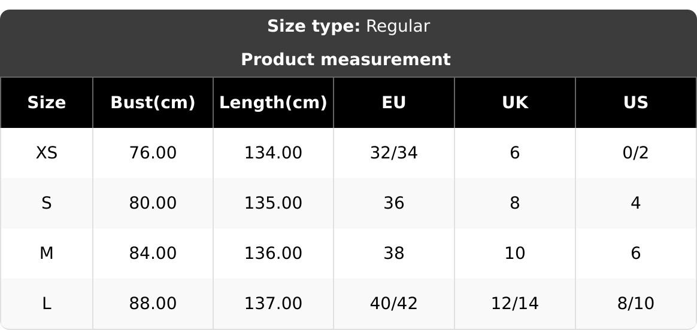Select the XS size row label
This screenshot has width=697, height=330.
coord(47,153)
